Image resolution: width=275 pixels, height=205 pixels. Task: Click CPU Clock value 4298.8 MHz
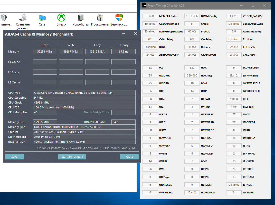[84, 102]
